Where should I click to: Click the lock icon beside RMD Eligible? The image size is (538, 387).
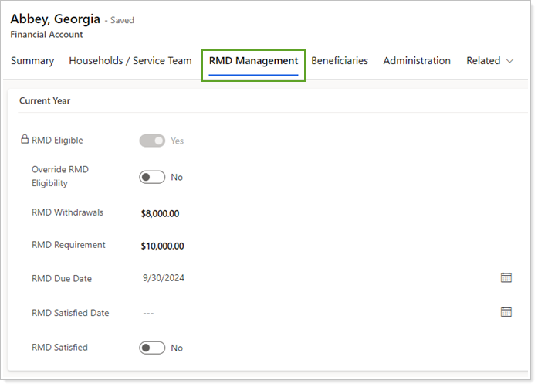[x=24, y=140]
